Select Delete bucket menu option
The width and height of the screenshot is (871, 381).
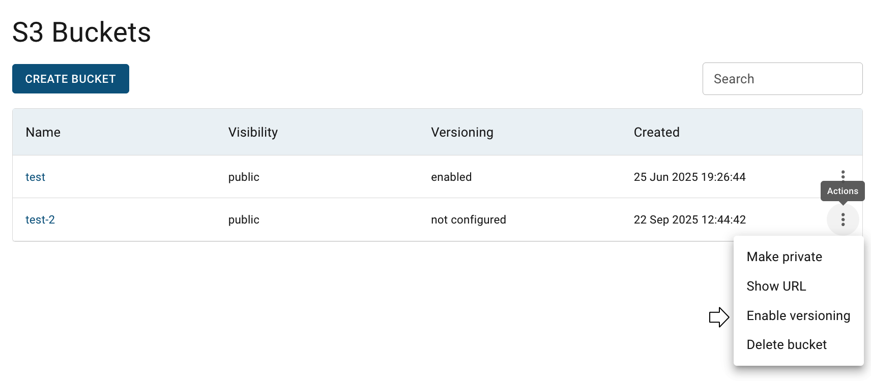786,344
